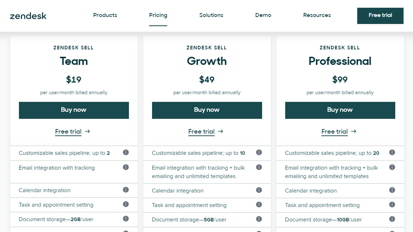Open info for Team task and appointment setting
Screen dimensions: 413x232
tap(126, 204)
